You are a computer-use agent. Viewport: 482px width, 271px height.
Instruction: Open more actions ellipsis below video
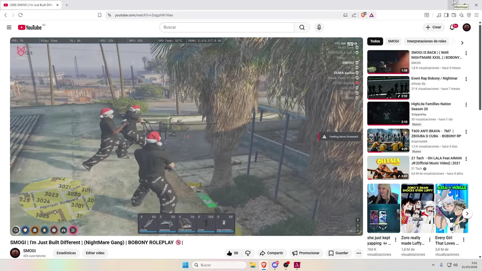click(358, 253)
